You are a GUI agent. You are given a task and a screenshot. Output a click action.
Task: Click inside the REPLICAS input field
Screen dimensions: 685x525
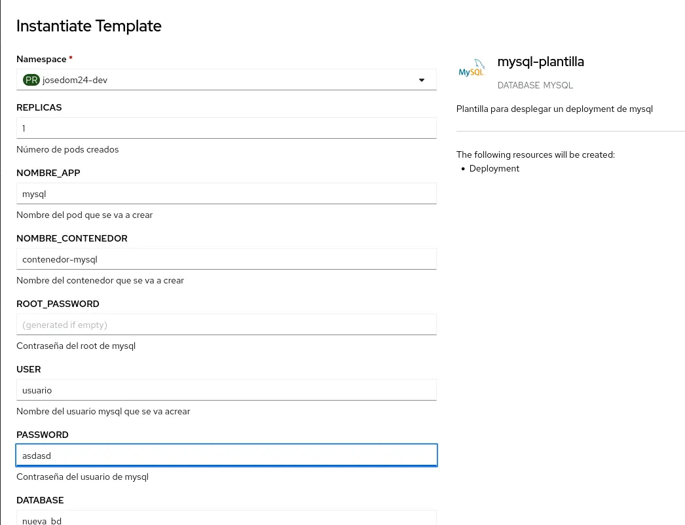click(x=226, y=128)
